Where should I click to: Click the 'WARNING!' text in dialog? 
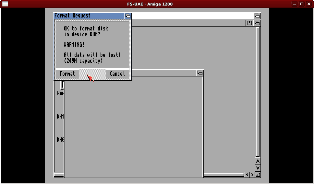[74, 45]
